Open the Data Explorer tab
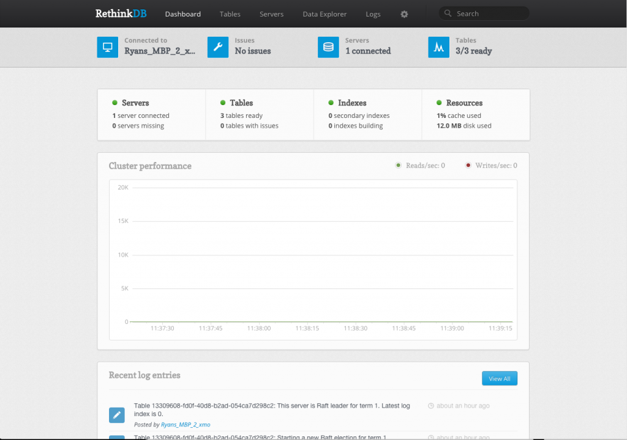627x440 pixels. (x=325, y=14)
